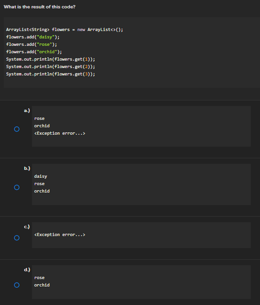Click the Exception error text in answer c
Screen dimensions: 260x305
tap(60, 235)
